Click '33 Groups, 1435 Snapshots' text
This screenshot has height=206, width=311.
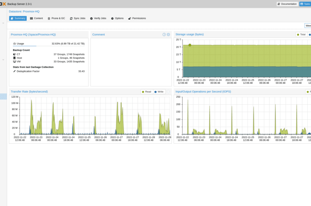69,61
